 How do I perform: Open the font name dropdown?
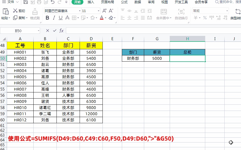[x=80, y=11]
